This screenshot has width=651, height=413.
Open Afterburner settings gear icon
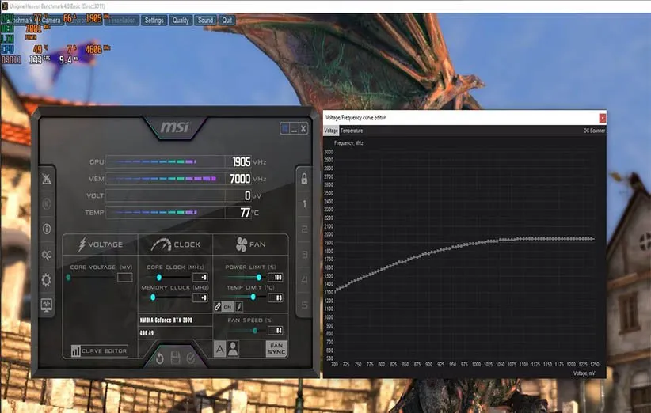(48, 280)
